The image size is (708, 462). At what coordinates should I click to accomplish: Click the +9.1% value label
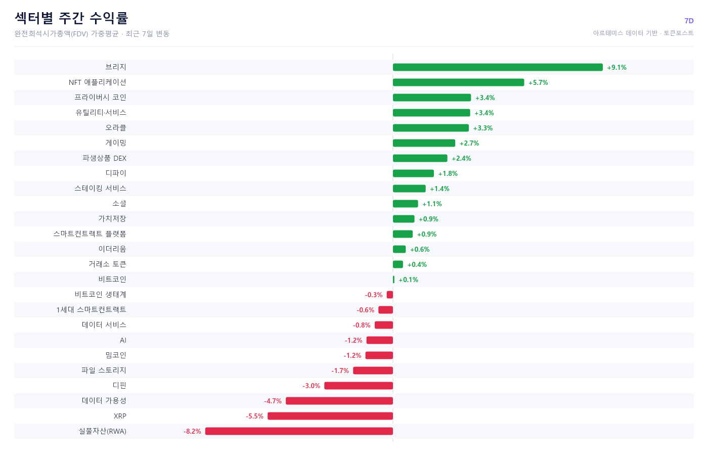coord(616,67)
